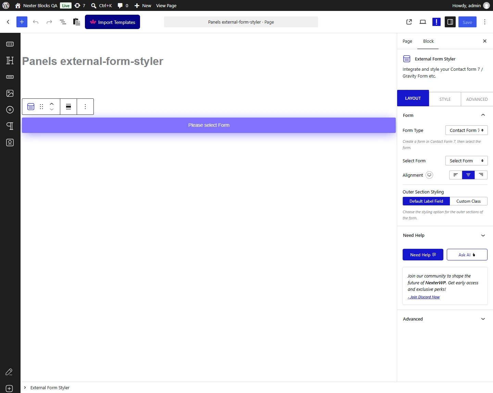493x393 pixels.
Task: Expand the Advanced panel section
Action: (445, 319)
